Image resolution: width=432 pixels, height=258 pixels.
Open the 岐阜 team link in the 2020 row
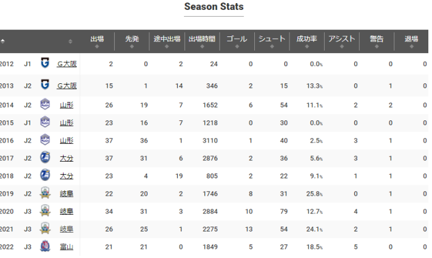point(67,212)
